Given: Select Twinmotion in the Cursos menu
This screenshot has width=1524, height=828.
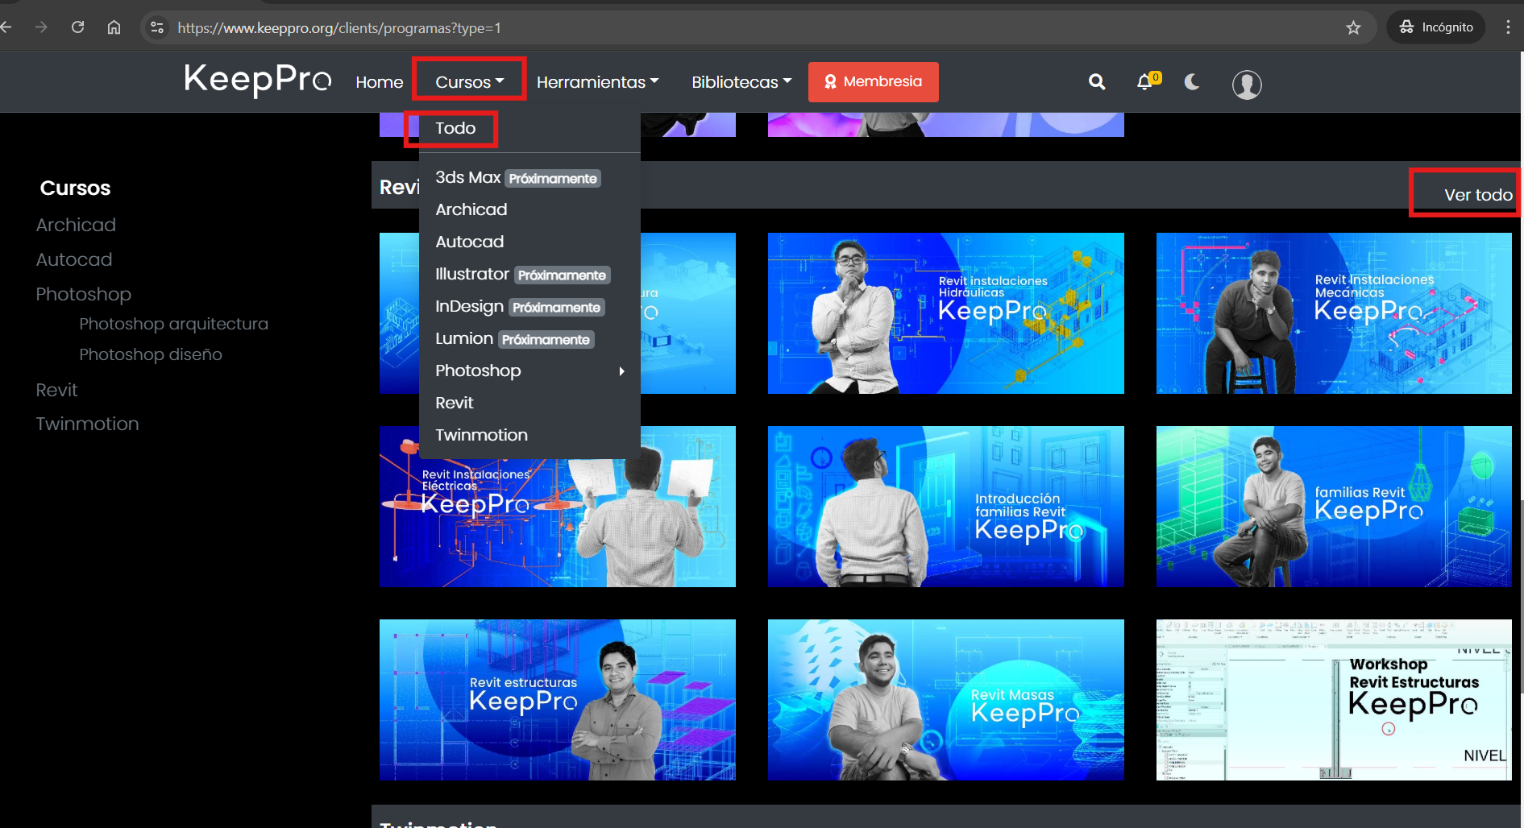Looking at the screenshot, I should click(x=529, y=435).
